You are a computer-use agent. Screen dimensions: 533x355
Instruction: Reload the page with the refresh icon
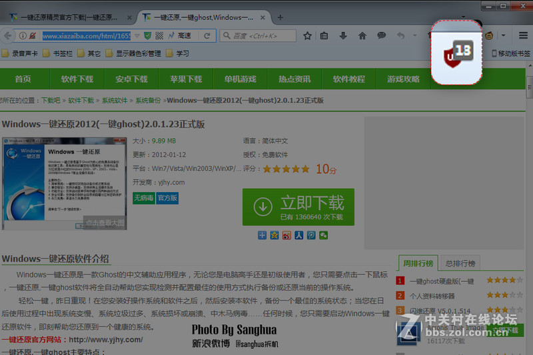point(207,36)
